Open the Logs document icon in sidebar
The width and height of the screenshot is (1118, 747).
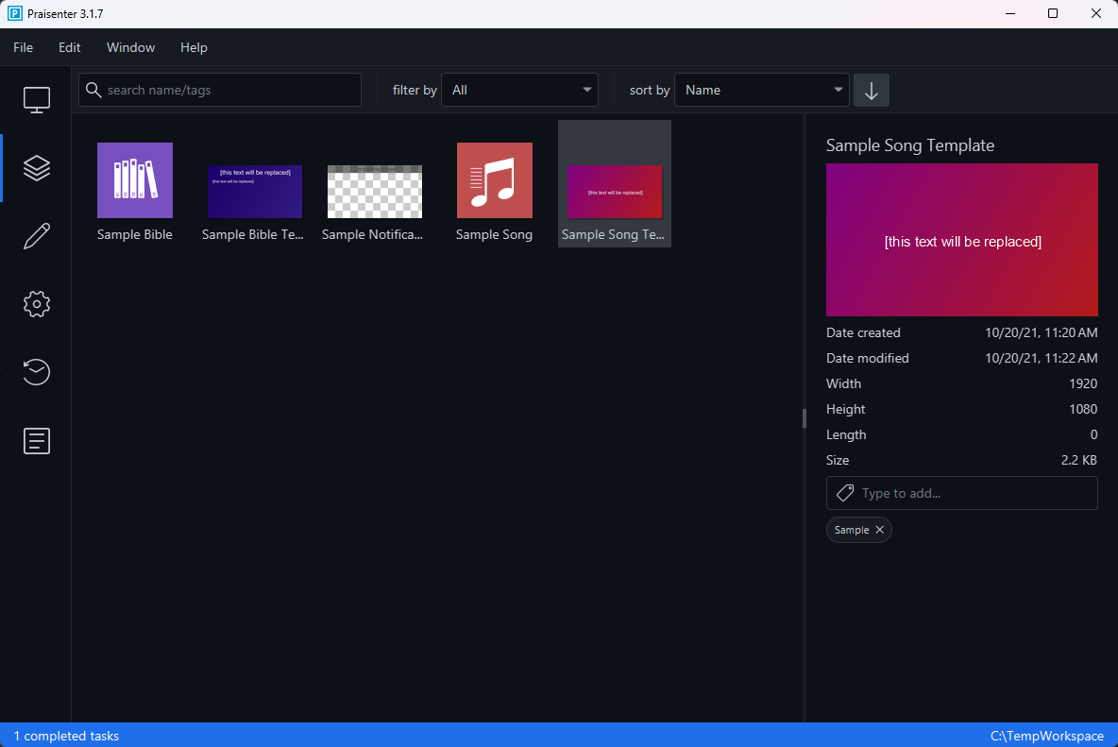point(36,441)
